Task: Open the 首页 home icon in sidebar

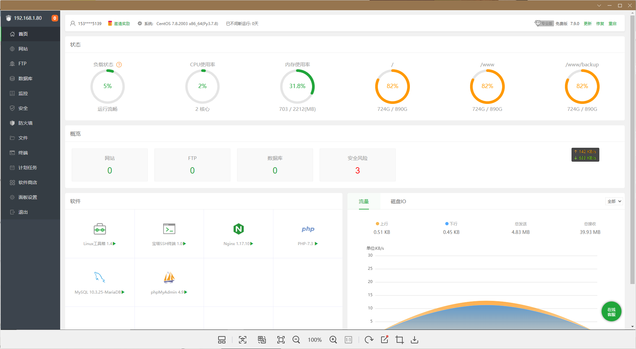Action: click(12, 34)
